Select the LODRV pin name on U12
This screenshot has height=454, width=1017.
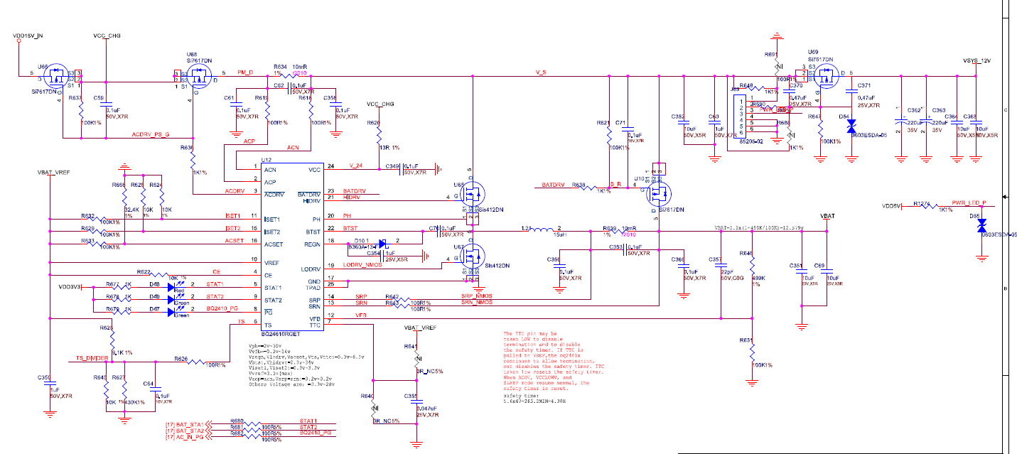click(312, 269)
